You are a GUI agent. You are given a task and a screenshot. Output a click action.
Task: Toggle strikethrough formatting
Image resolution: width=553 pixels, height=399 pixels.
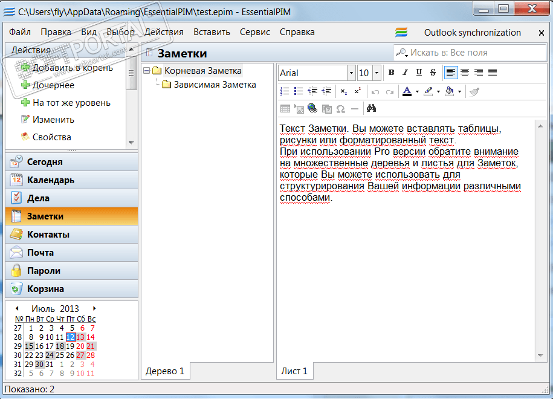[x=433, y=73]
